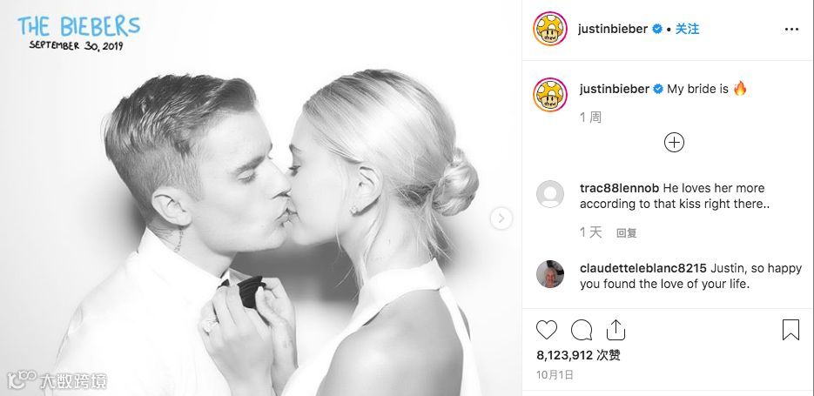Save post with the bookmark icon
Viewport: 814px width, 396px height.
(790, 330)
